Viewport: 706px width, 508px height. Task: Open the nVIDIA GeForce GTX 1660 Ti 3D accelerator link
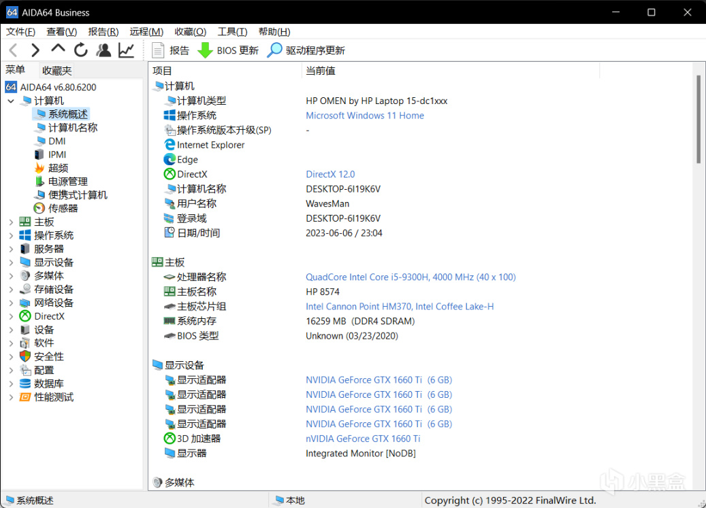point(363,439)
